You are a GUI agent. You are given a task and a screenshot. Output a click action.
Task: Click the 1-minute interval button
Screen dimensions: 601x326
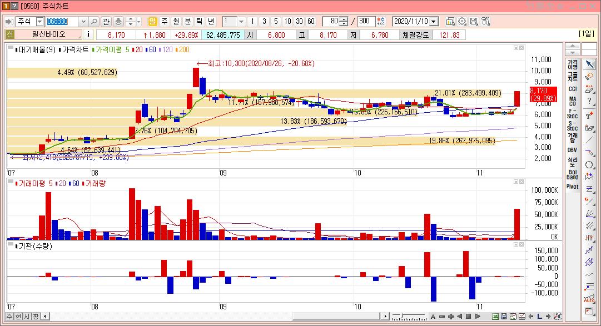click(252, 22)
